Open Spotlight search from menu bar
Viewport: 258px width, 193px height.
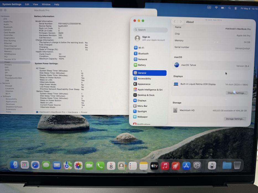(x=229, y=8)
